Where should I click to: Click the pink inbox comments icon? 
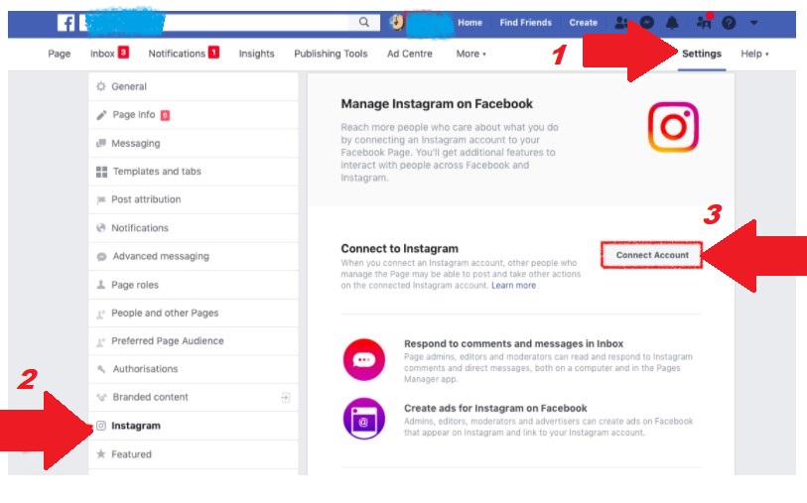tap(364, 359)
